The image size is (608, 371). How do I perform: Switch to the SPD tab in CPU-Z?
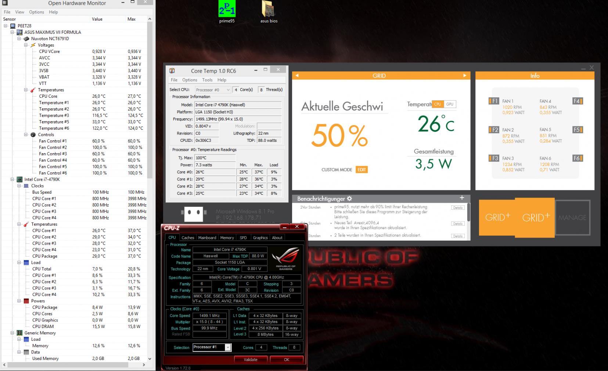pyautogui.click(x=243, y=238)
